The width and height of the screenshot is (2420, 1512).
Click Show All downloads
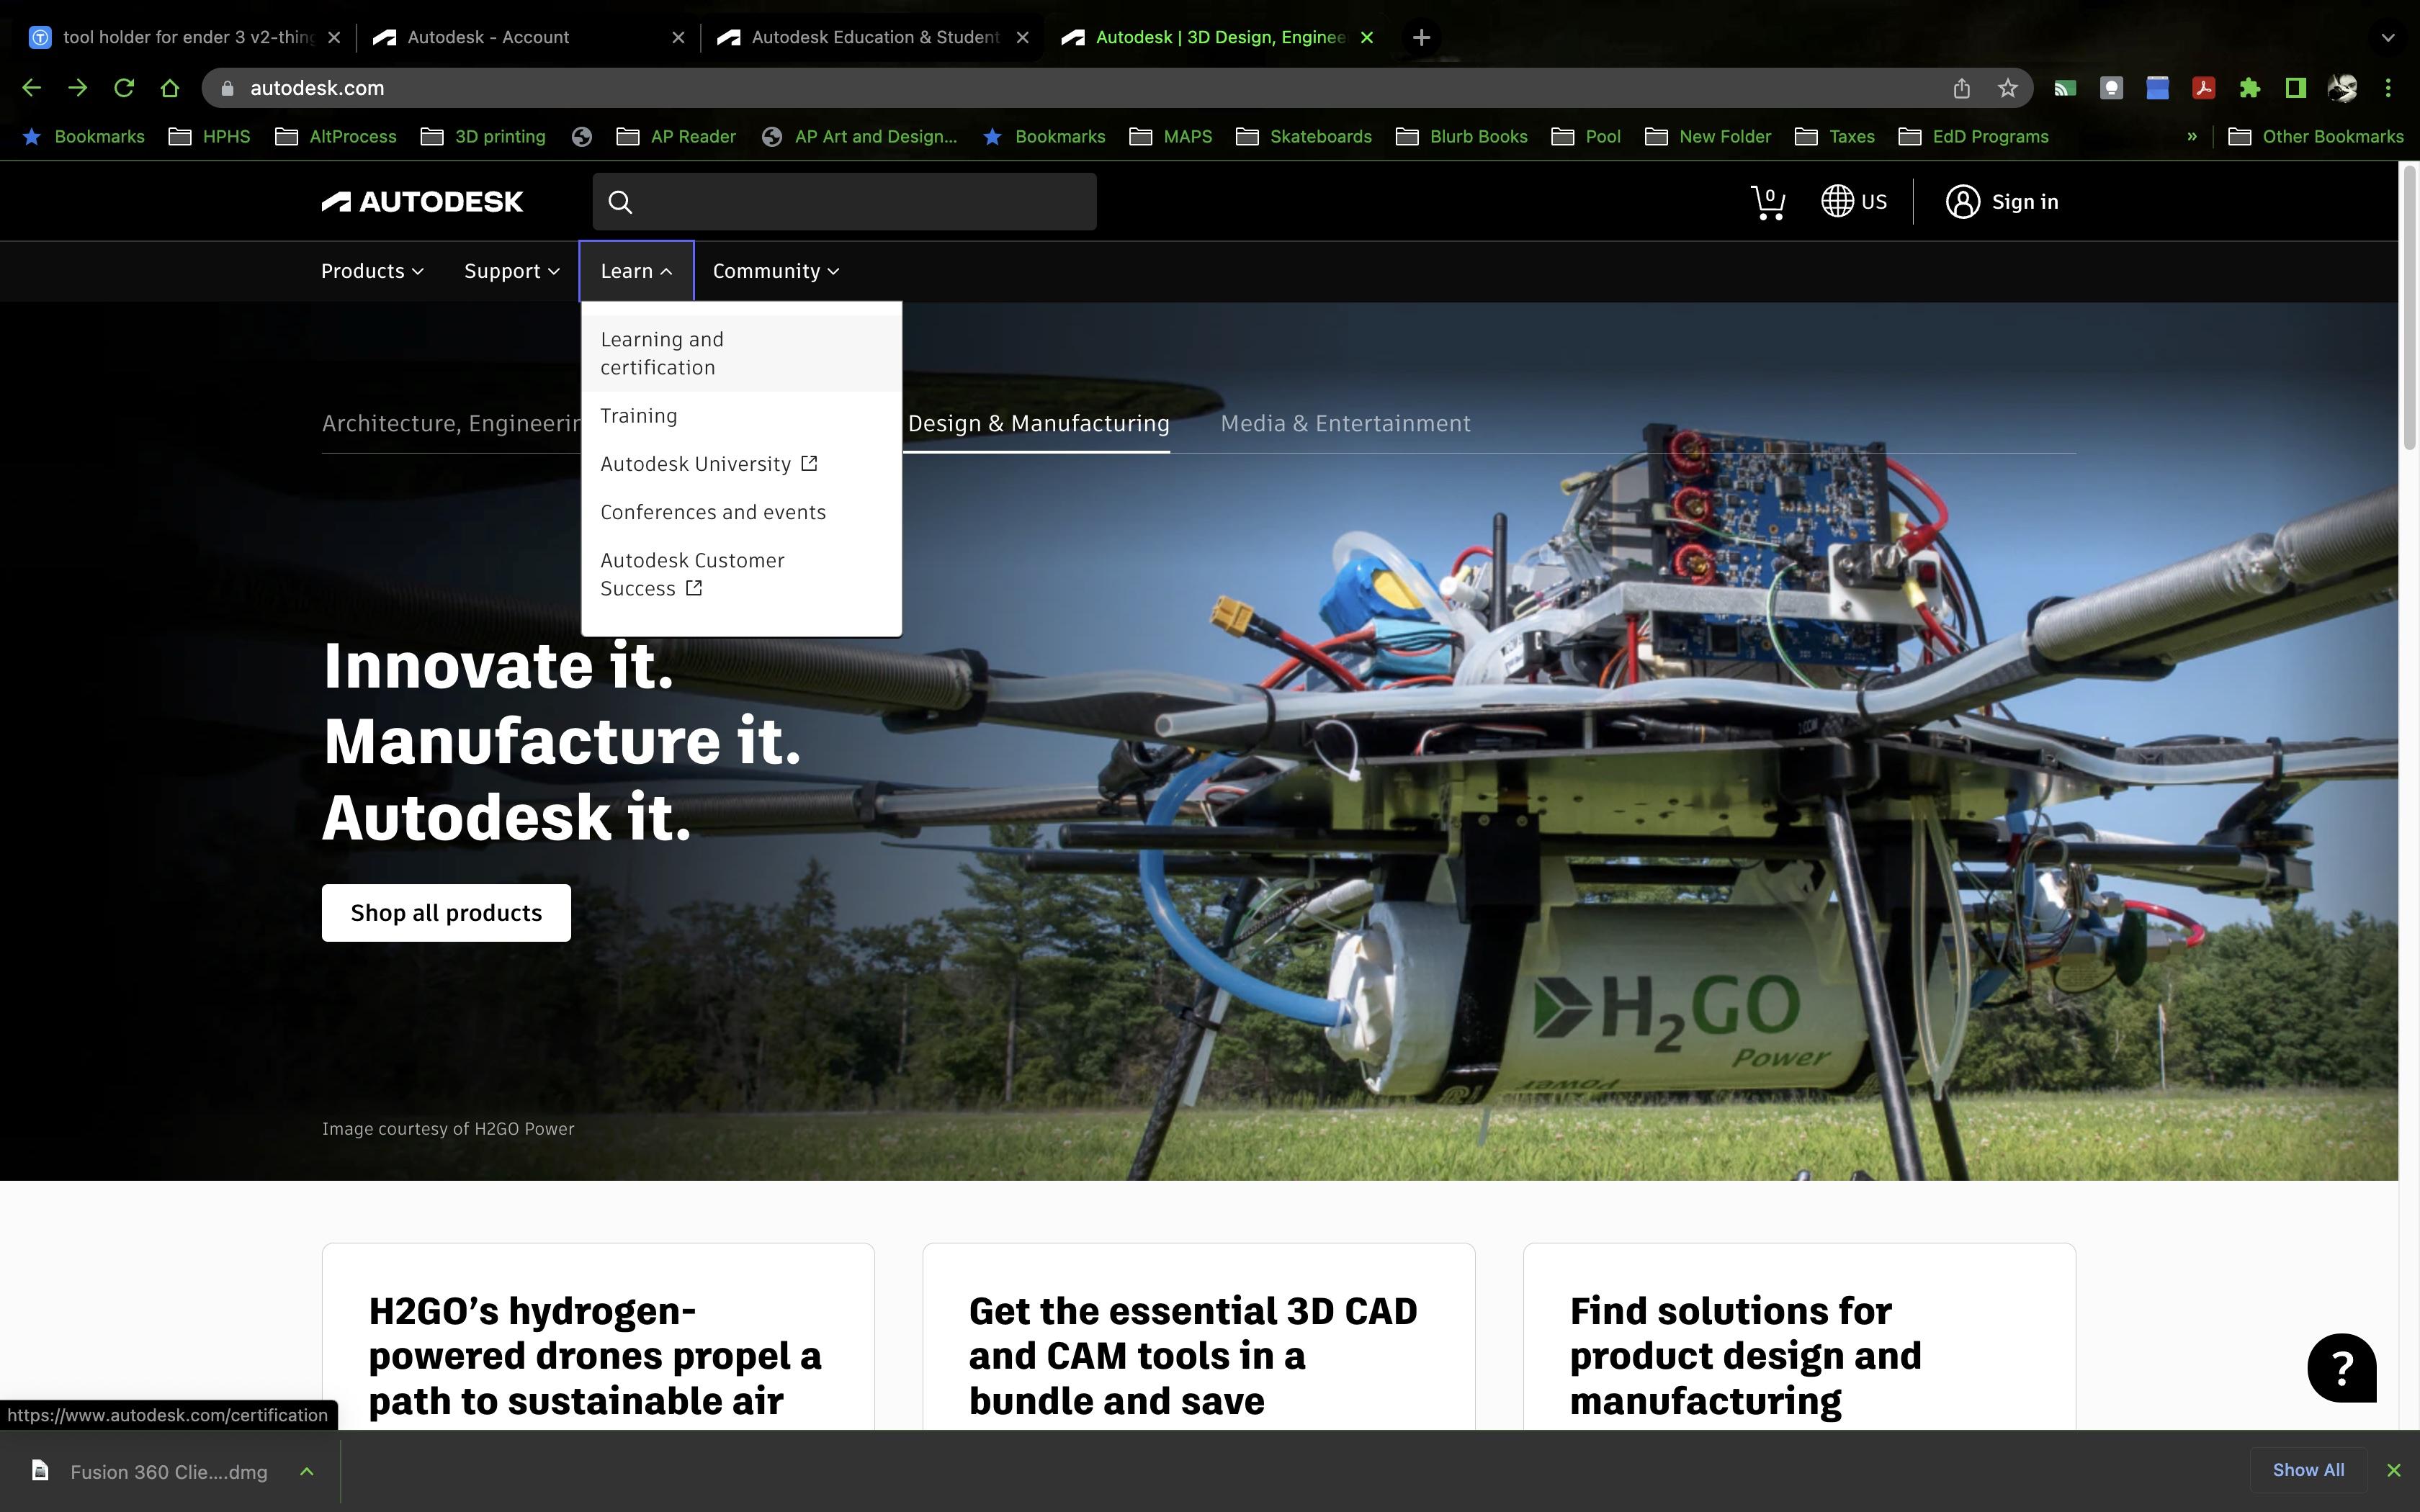(x=2308, y=1470)
